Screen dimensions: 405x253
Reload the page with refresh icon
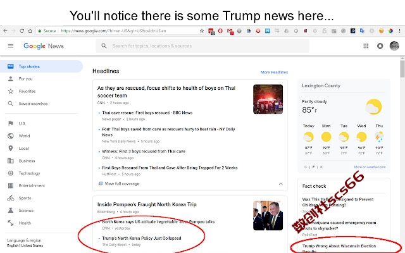pyautogui.click(x=22, y=31)
